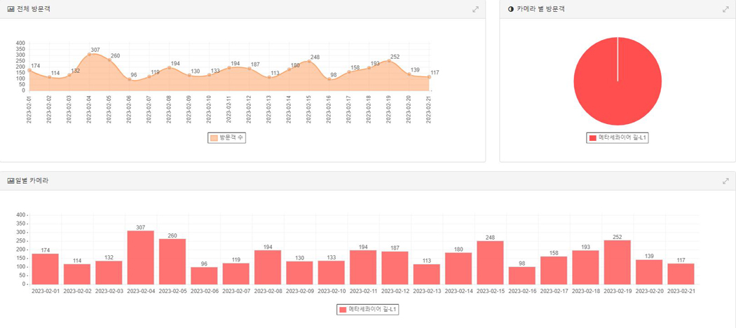The image size is (736, 328).
Task: Click the chart icon beside 전체 방문객
Action: point(11,9)
